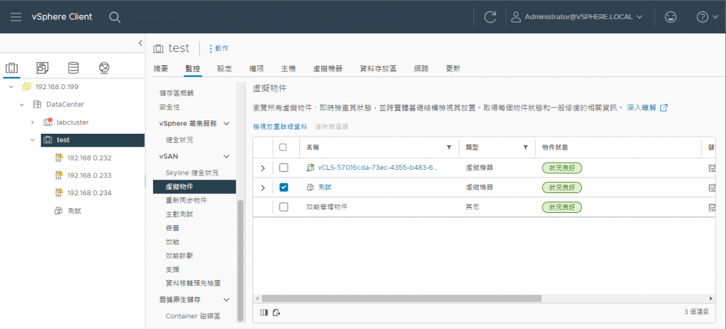726x329 pixels.
Task: Open the 權限 tab
Action: click(257, 69)
